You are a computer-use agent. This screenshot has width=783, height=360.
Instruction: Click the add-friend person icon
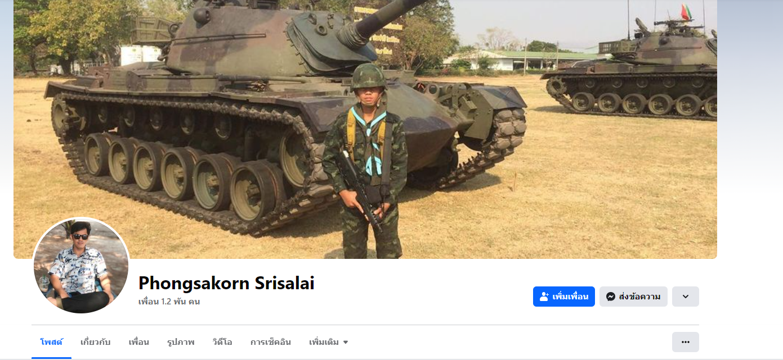click(544, 297)
